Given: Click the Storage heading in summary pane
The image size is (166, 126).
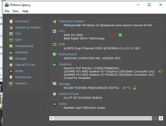Looking at the screenshot, I should 64,84.
